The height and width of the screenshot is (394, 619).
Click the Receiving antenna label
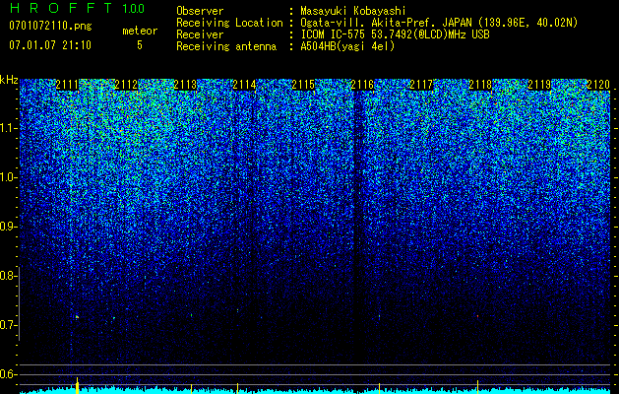[x=226, y=46]
